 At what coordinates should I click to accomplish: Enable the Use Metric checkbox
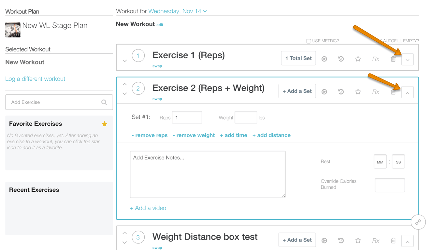tap(308, 41)
